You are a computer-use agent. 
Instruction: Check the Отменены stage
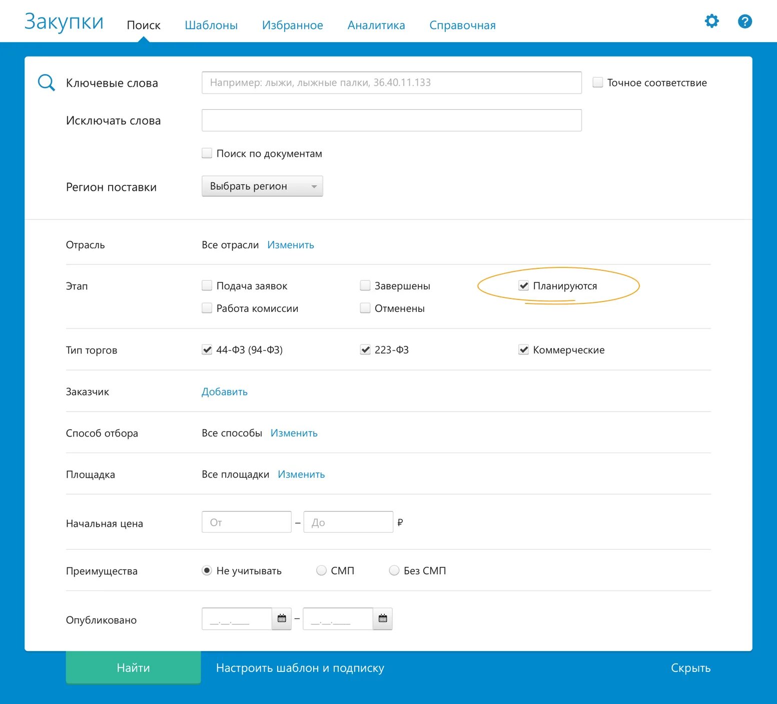[365, 308]
